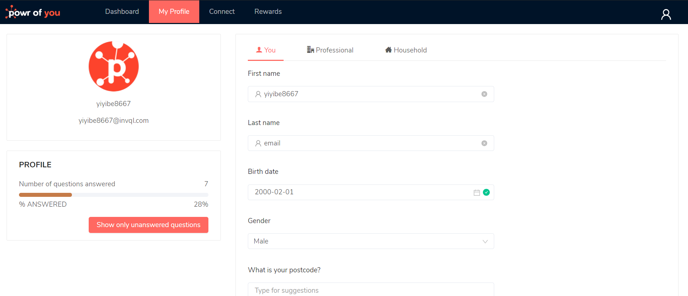Click the Gender field label
This screenshot has width=688, height=296.
pos(259,221)
